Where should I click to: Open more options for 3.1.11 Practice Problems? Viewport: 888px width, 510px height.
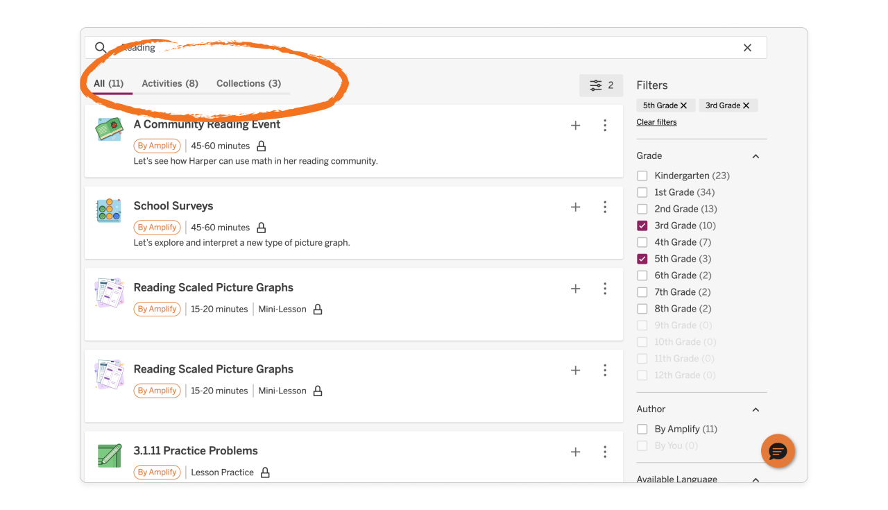(x=605, y=452)
